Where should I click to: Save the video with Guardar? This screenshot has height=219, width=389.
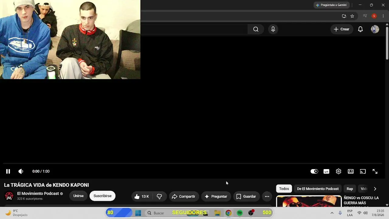point(246,196)
